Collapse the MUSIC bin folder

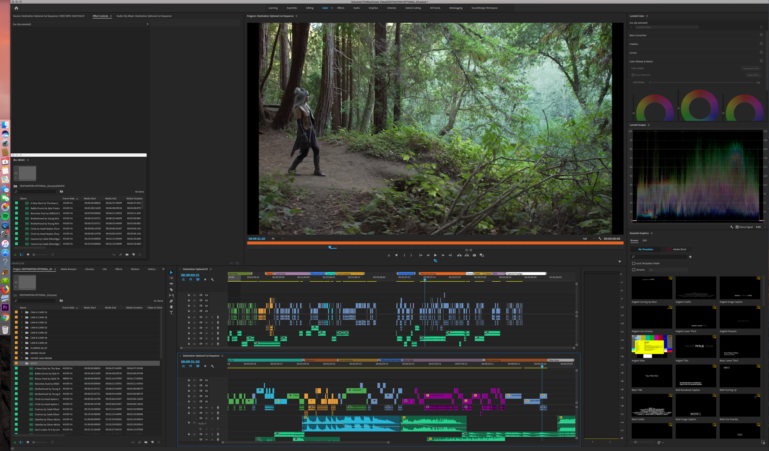22,363
